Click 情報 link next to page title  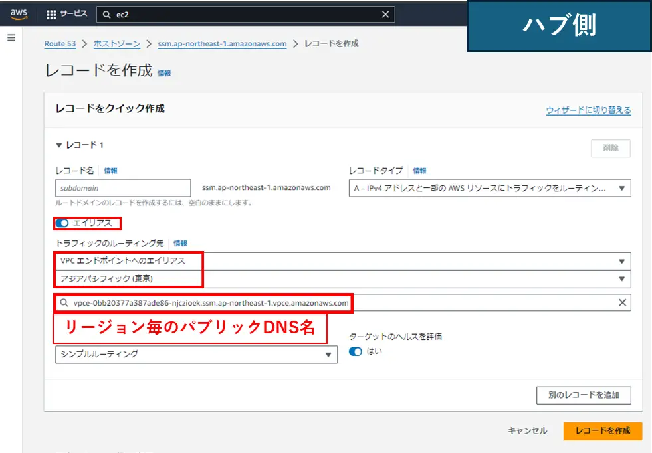(164, 73)
